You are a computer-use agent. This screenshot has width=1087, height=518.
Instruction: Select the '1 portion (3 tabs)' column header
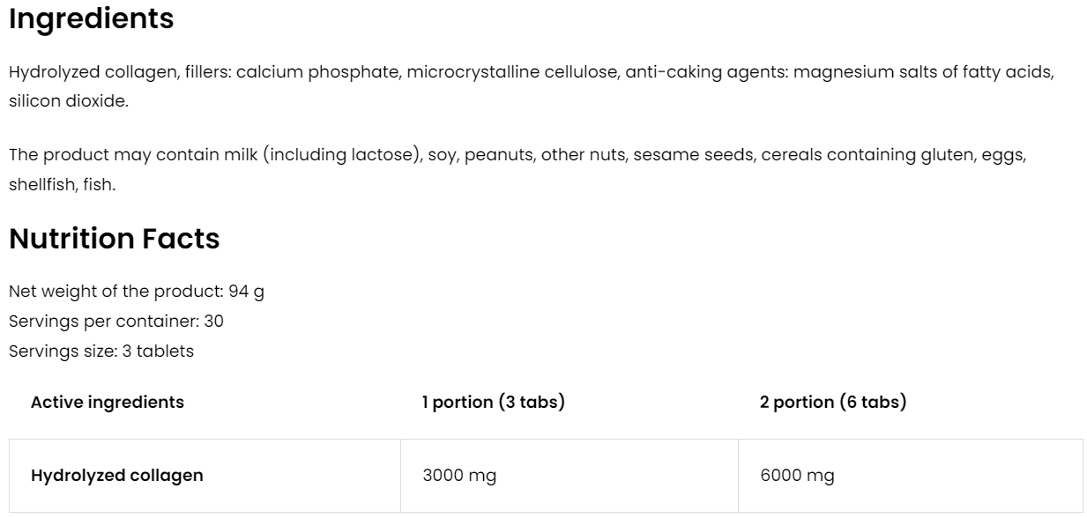(493, 403)
